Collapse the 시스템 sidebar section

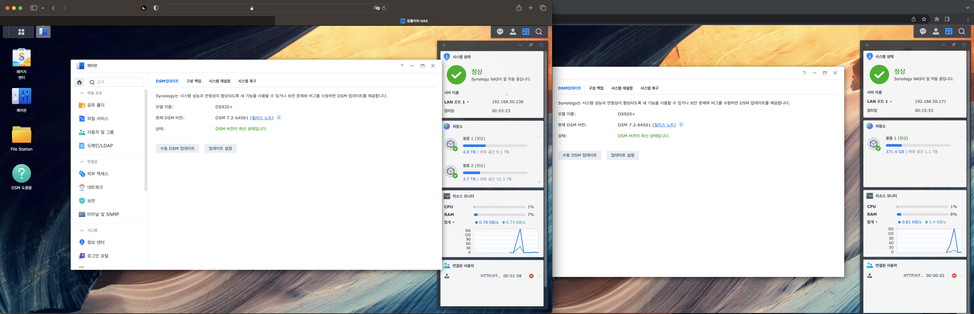[x=82, y=230]
